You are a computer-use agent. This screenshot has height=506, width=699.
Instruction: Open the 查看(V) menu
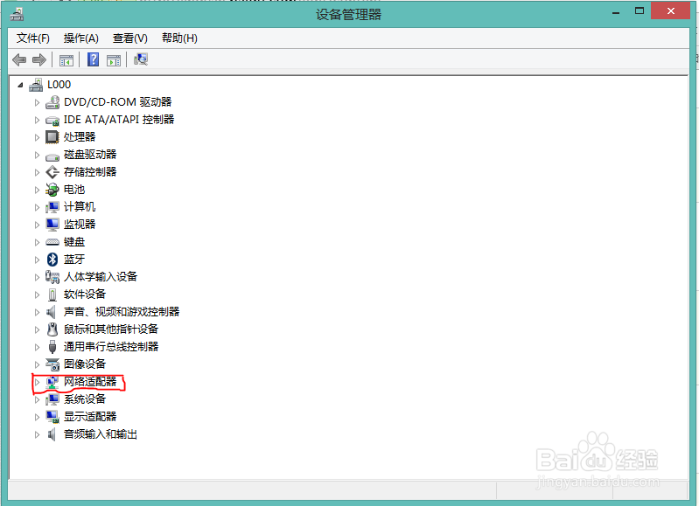coord(130,38)
